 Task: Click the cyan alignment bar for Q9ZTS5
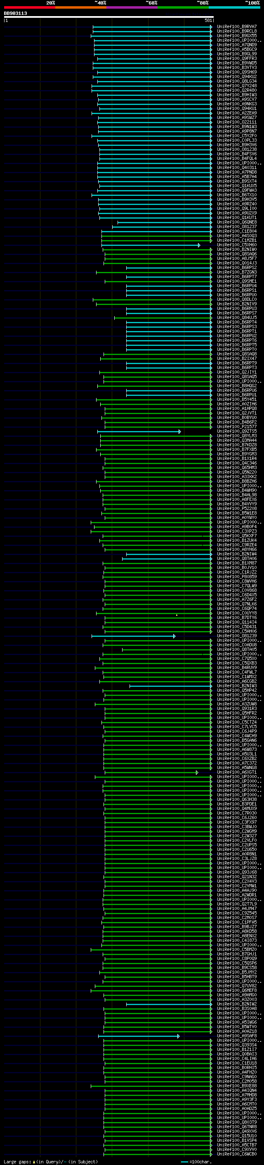tap(139, 432)
